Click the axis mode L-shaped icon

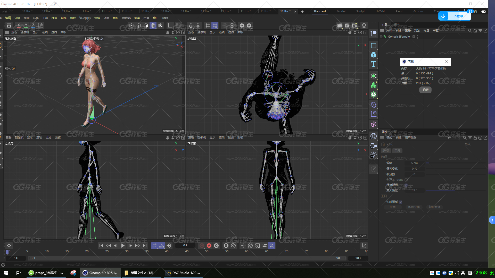tap(170, 25)
